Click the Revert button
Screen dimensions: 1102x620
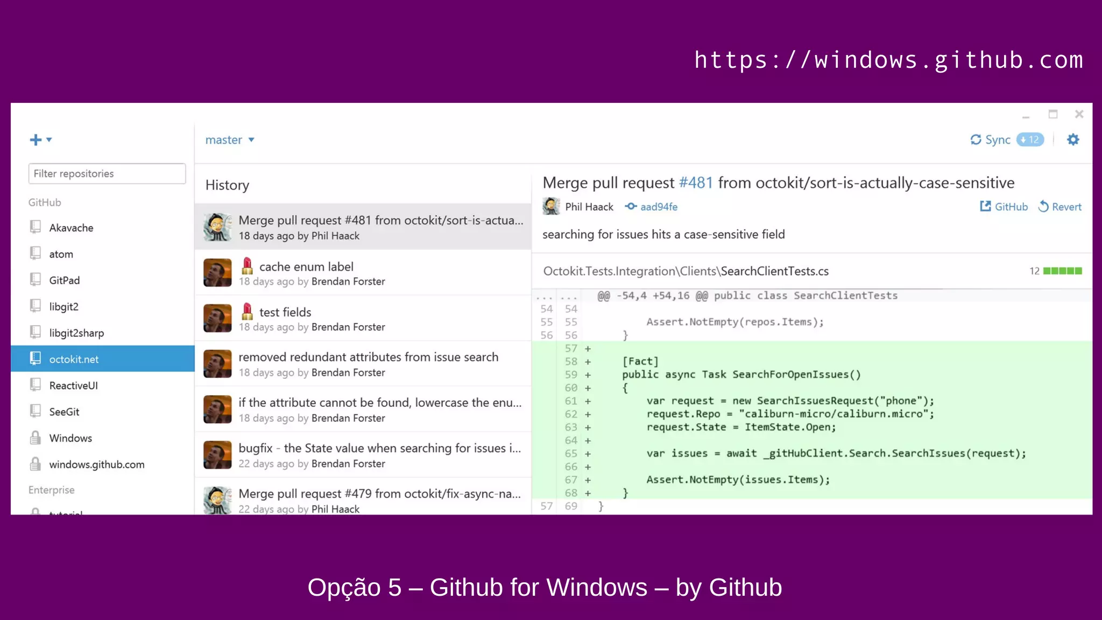coord(1059,207)
